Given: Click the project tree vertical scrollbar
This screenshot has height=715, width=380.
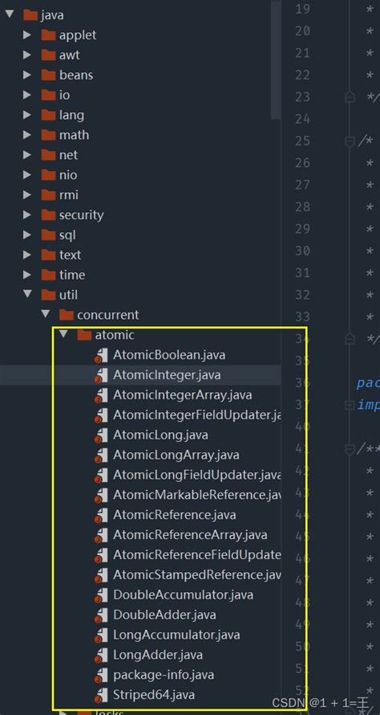Looking at the screenshot, I should coord(276,59).
